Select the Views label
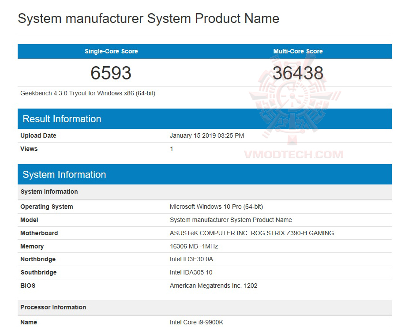 29,149
